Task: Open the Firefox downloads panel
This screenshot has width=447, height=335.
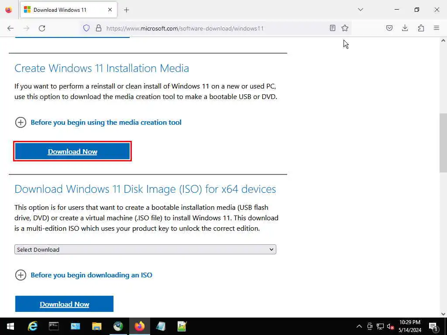Action: tap(405, 28)
